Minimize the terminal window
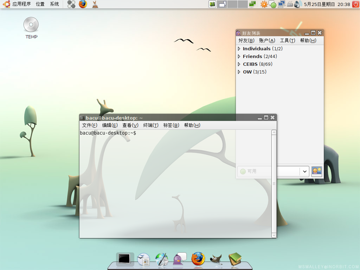The height and width of the screenshot is (270, 360). point(260,118)
